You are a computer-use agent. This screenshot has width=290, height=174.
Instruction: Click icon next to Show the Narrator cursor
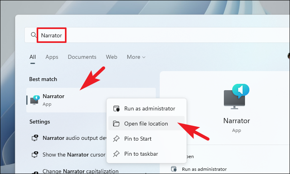click(35, 155)
